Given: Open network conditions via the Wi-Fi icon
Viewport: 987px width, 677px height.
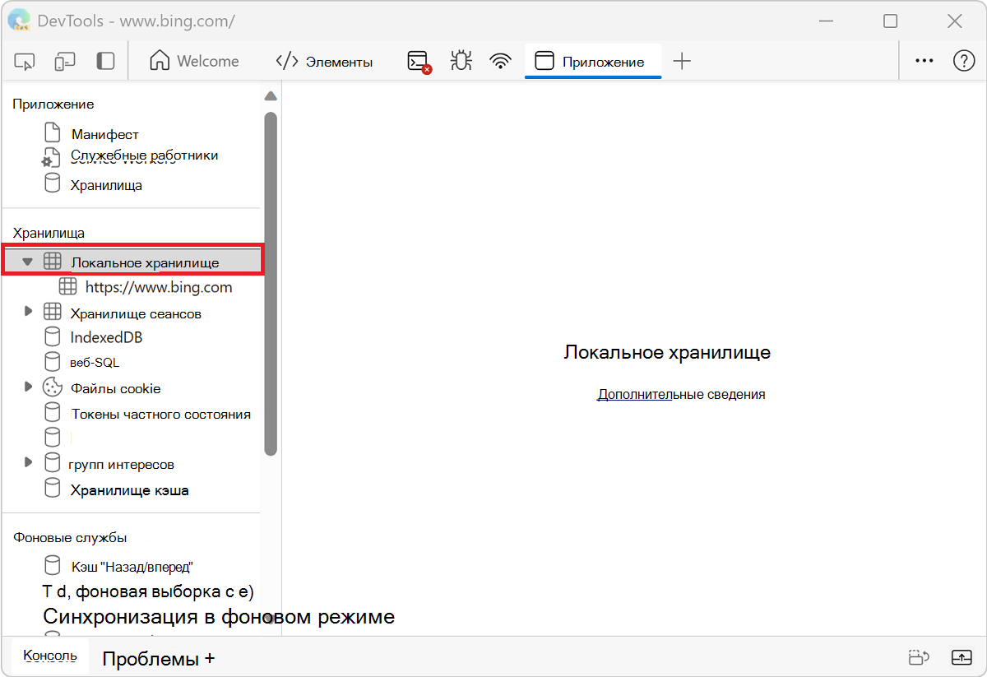Looking at the screenshot, I should 500,60.
